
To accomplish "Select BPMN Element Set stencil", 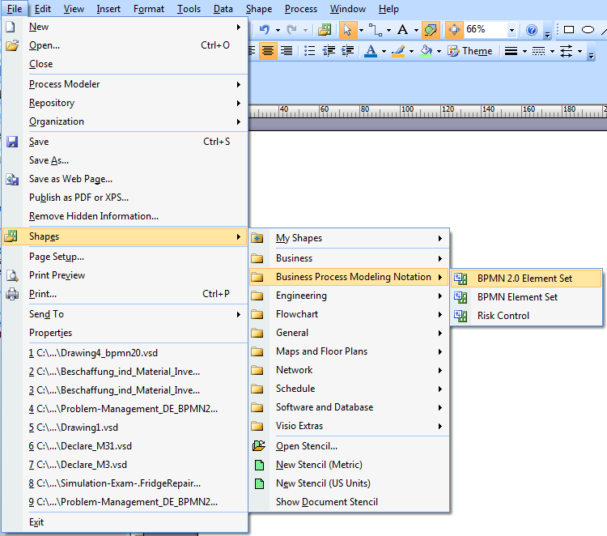I will tap(526, 296).
